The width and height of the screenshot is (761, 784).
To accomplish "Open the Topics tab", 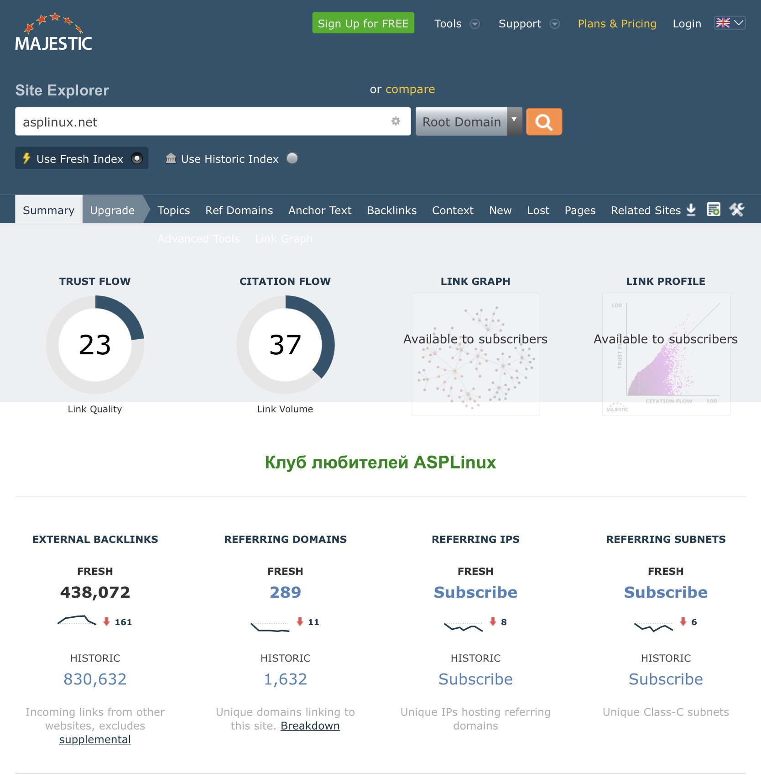I will [173, 210].
